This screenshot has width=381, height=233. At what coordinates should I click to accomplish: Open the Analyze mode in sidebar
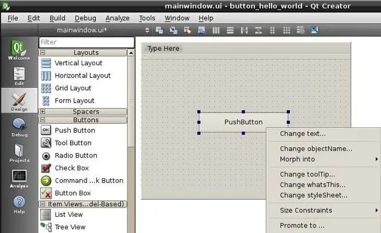pyautogui.click(x=19, y=179)
